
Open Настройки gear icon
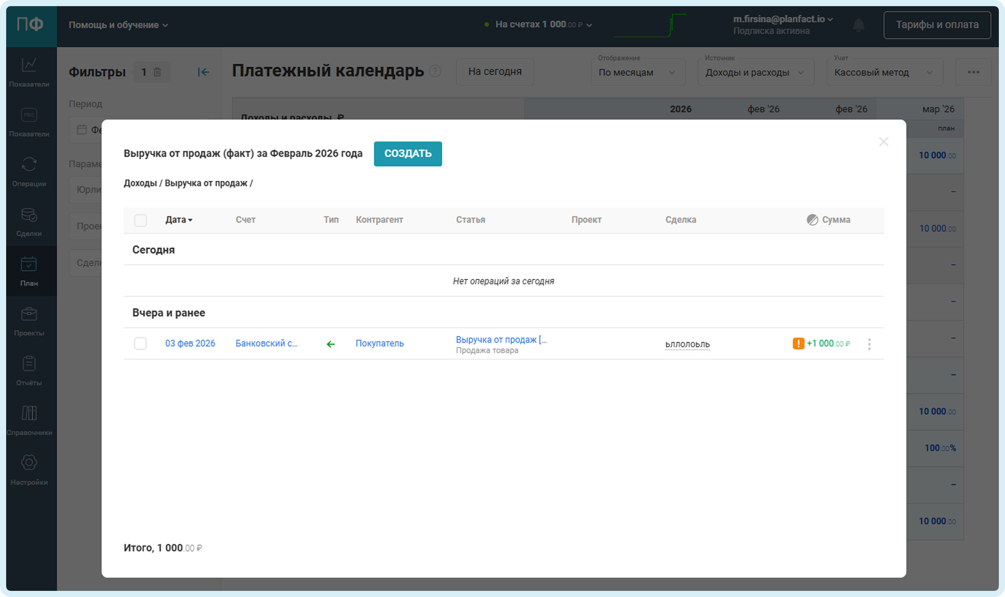tap(29, 463)
